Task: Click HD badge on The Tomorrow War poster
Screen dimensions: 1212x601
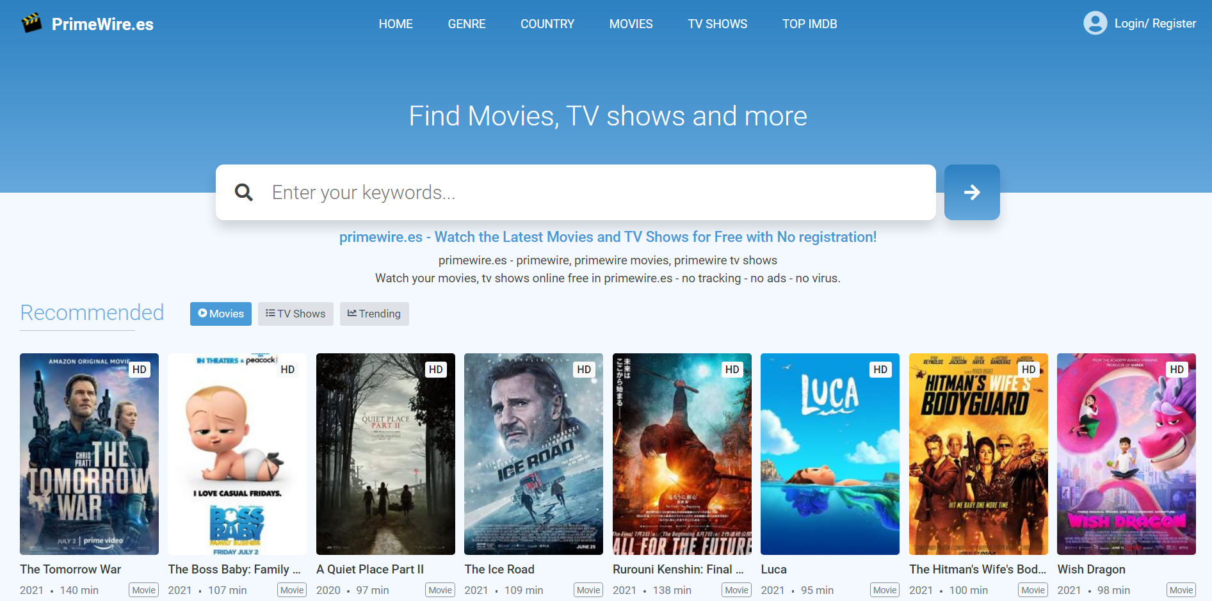Action: coord(139,369)
